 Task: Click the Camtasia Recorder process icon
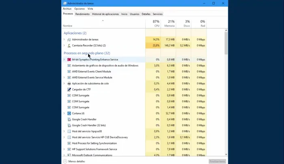pyautogui.click(x=69, y=45)
